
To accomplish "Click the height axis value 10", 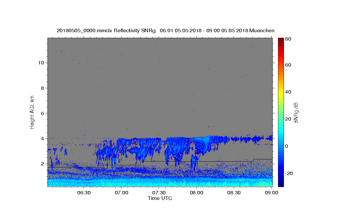I will point(41,63).
